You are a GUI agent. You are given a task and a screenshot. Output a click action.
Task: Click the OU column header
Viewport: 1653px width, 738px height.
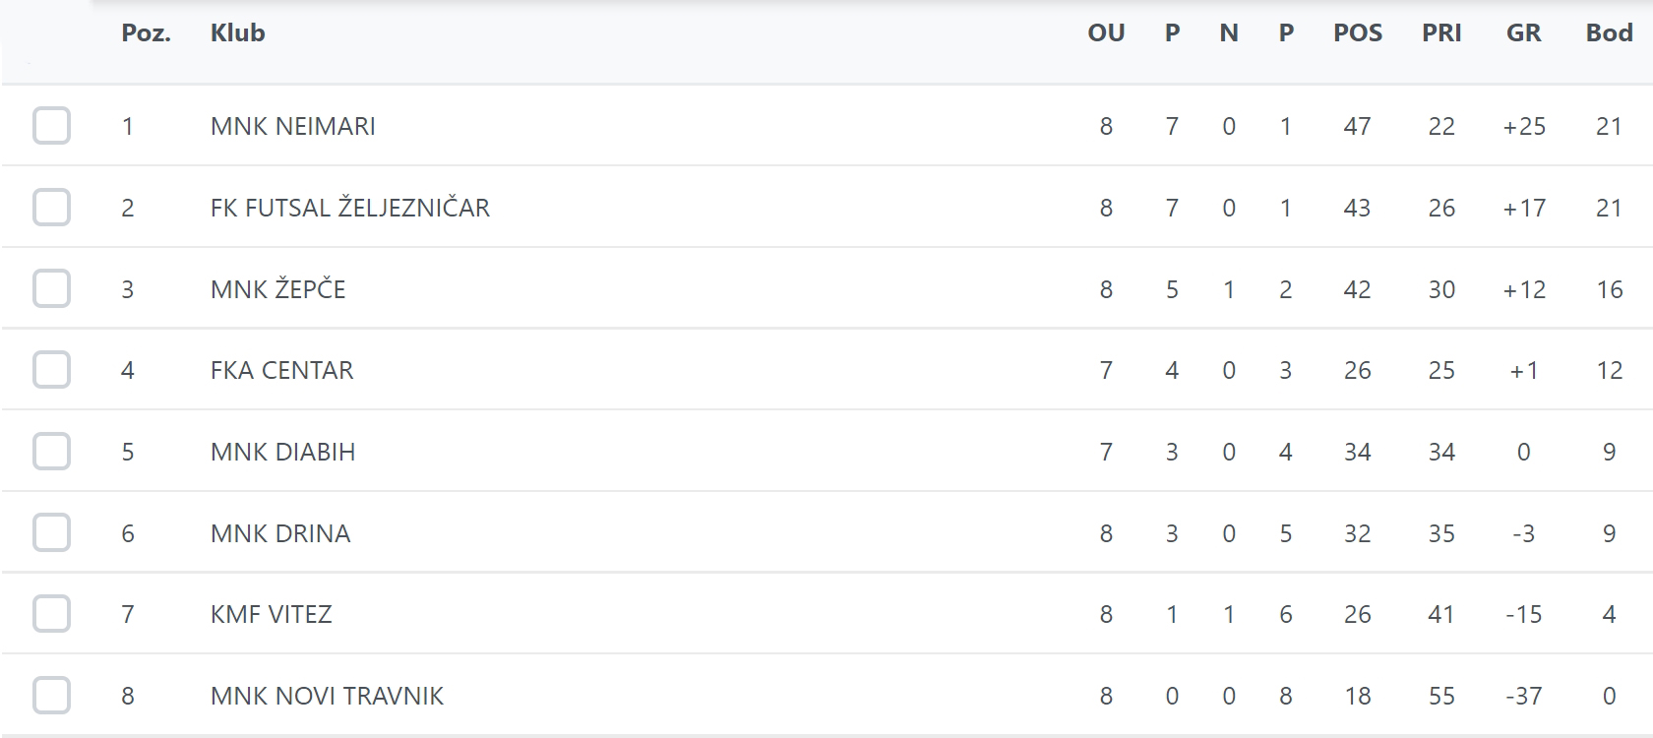1106,32
